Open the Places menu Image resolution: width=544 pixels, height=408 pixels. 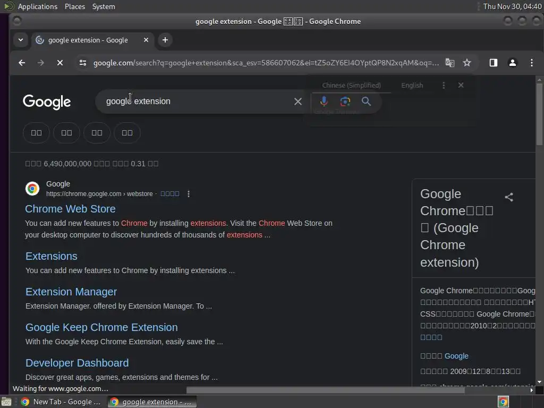tap(75, 6)
